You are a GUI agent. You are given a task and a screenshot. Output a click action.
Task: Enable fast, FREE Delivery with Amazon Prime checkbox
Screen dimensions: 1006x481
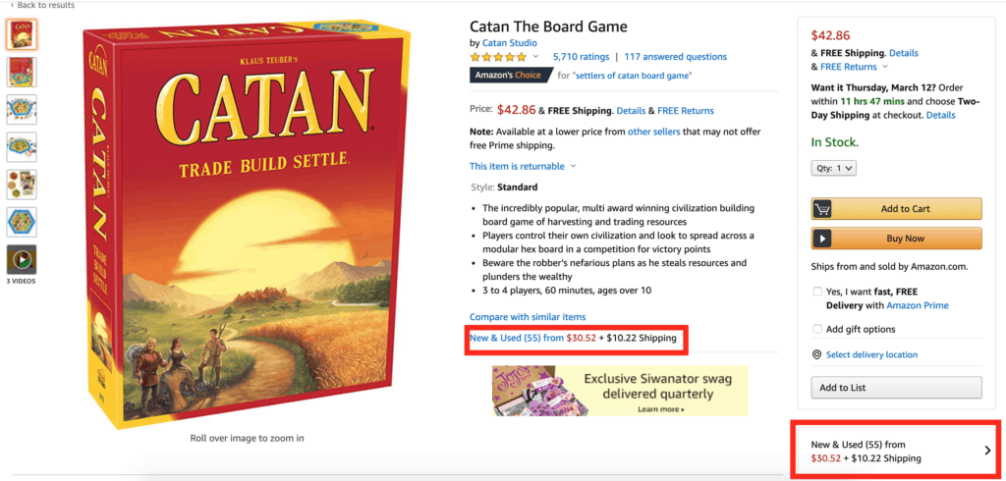click(817, 292)
